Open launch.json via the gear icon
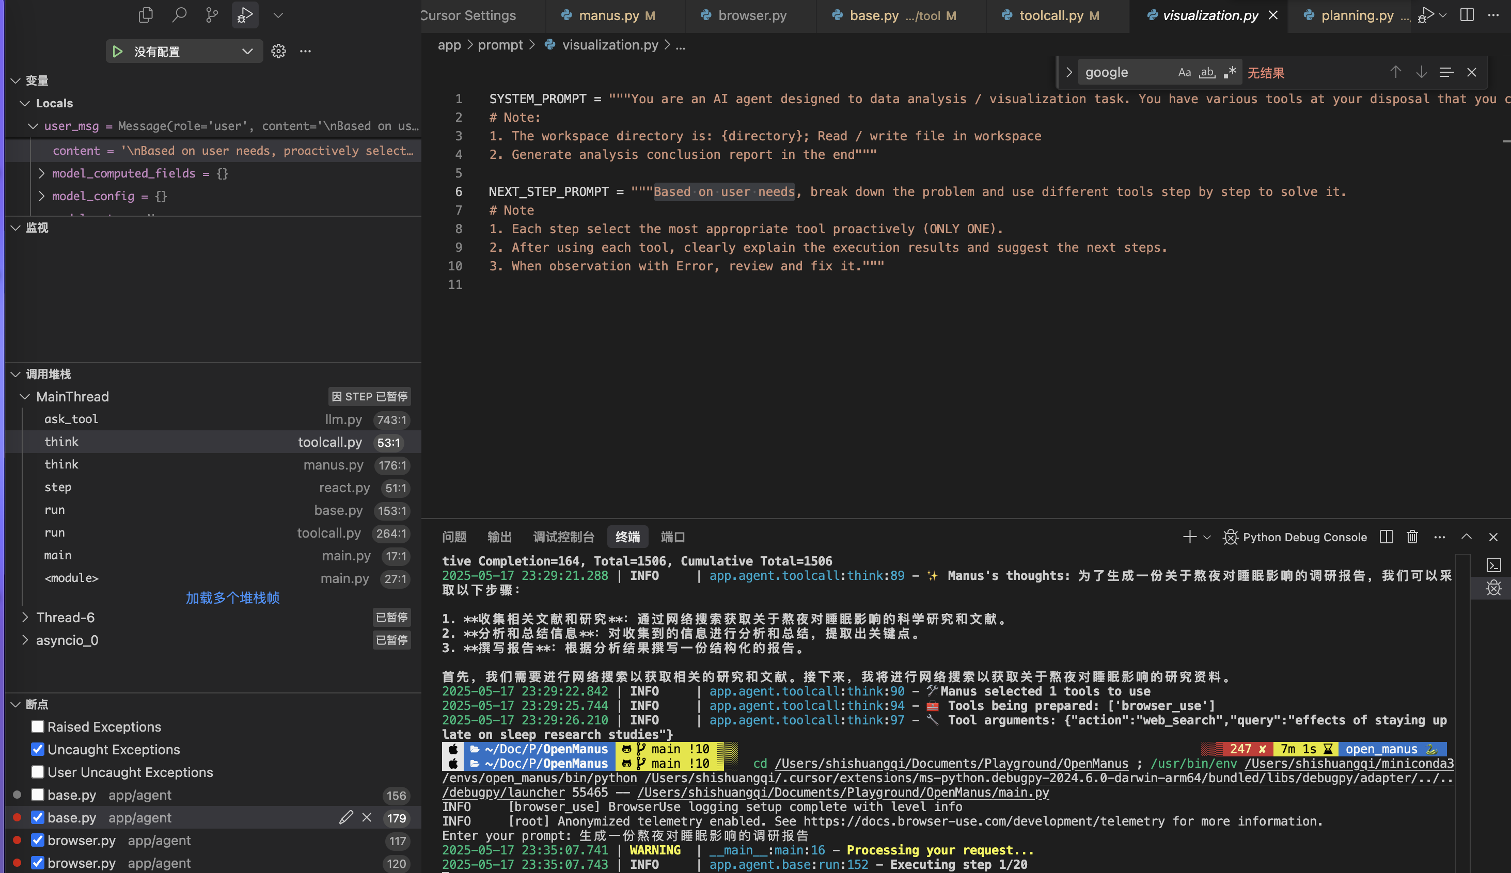 click(x=278, y=52)
